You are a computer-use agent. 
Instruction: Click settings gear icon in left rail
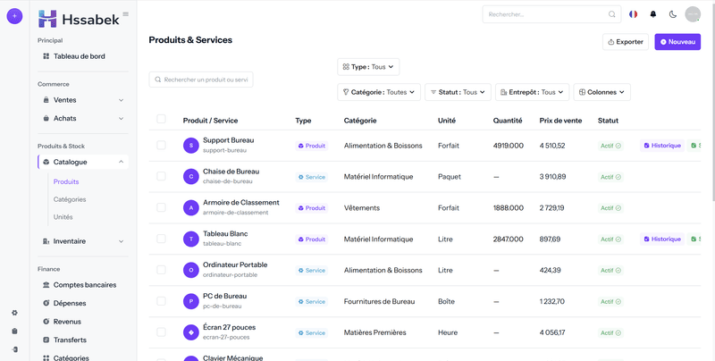click(14, 313)
